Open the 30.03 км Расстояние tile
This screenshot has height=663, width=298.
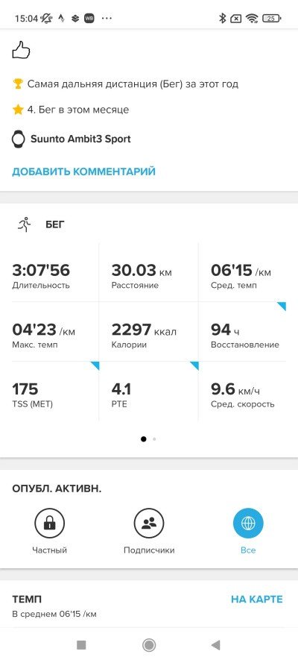(148, 272)
